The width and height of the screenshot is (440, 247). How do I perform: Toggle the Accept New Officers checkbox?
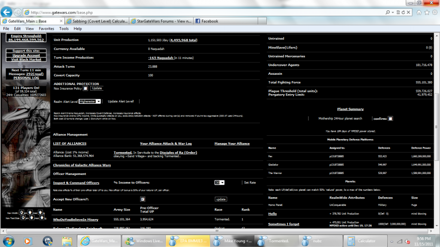(x=142, y=199)
